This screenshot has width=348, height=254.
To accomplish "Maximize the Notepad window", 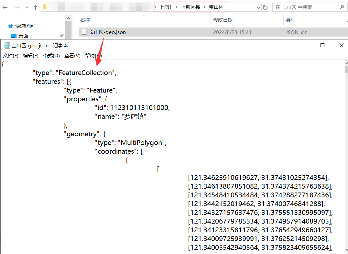I will [322, 46].
